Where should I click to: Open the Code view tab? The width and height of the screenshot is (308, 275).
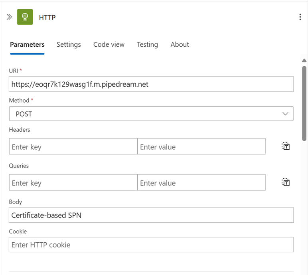click(109, 45)
